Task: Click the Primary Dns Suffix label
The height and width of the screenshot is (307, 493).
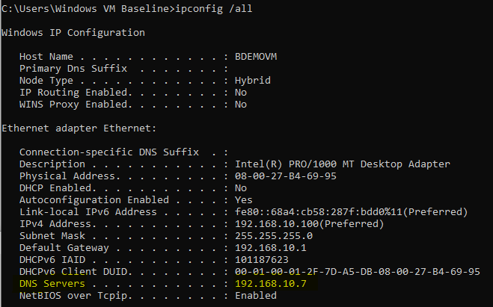Action: 73,69
